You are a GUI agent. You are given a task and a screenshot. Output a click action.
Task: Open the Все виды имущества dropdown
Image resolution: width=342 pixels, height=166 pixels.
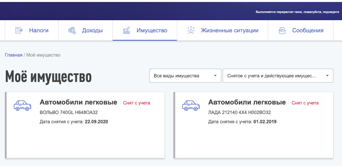[185, 76]
